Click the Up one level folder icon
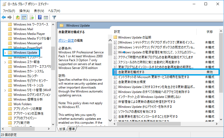Image resolution: width=224 pixels, height=138 pixels. (18, 17)
